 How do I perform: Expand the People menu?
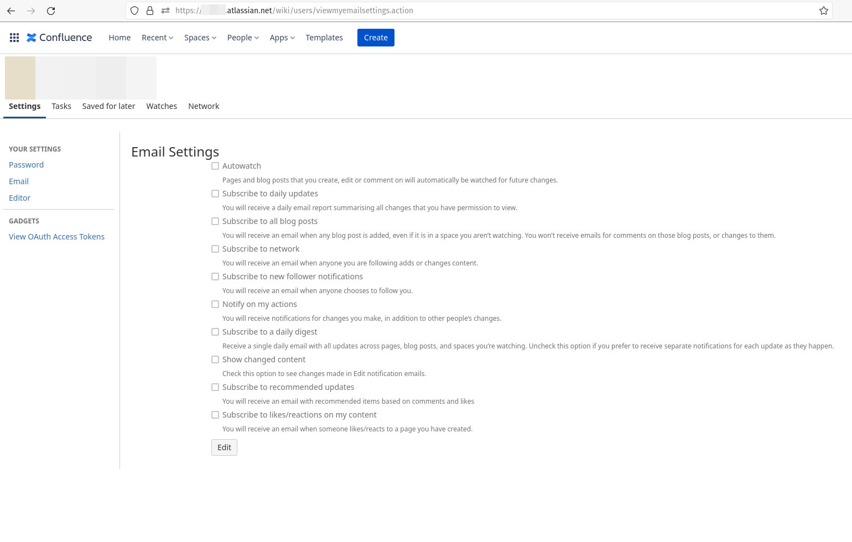pos(242,37)
